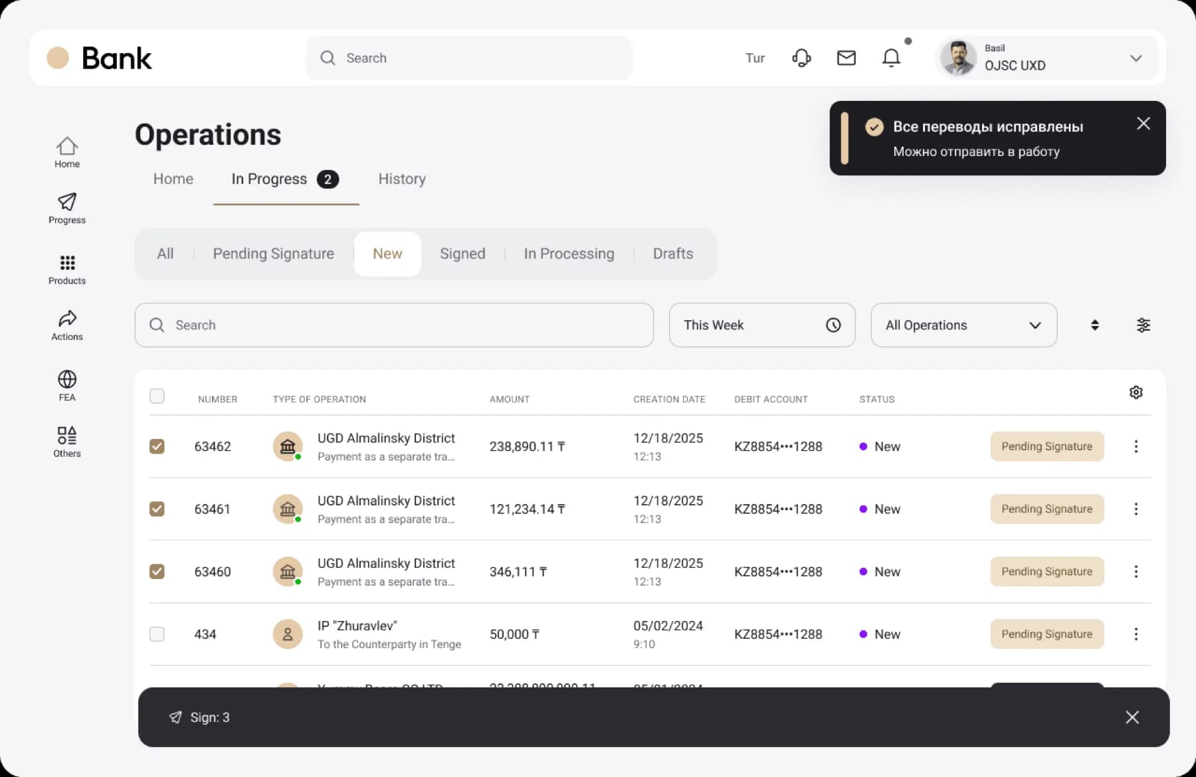1196x777 pixels.
Task: Open support via the headset icon
Action: tap(801, 58)
